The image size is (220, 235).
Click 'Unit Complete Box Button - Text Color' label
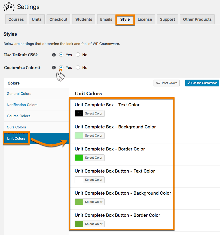pyautogui.click(x=115, y=171)
